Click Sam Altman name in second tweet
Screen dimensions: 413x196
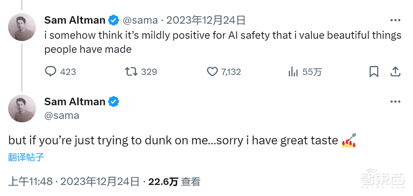click(x=75, y=101)
